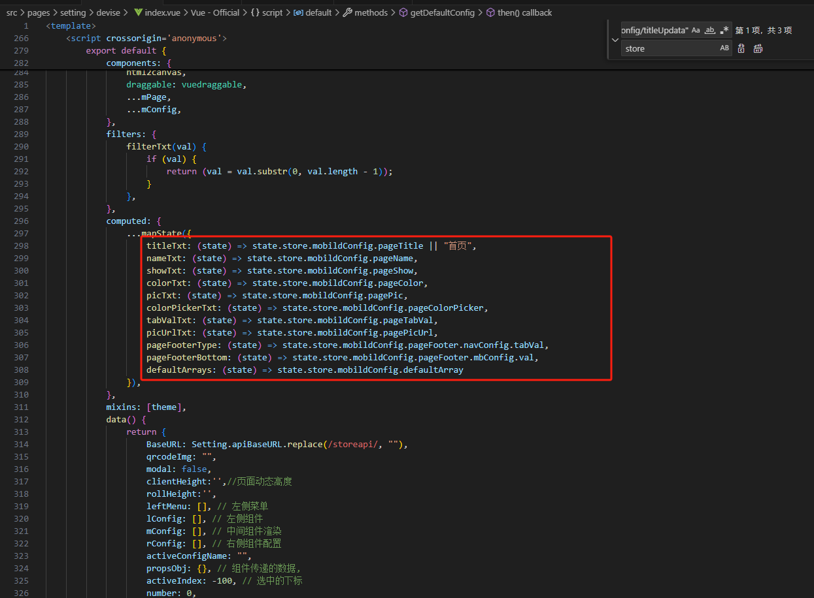Click the 'BaseURL: Setting.apiBaseURL.replace' line
Viewport: 814px width, 598px height.
pos(277,444)
